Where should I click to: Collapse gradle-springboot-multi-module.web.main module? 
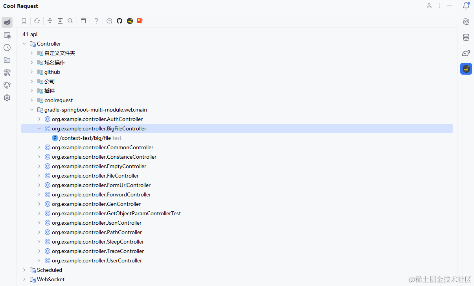click(x=32, y=110)
